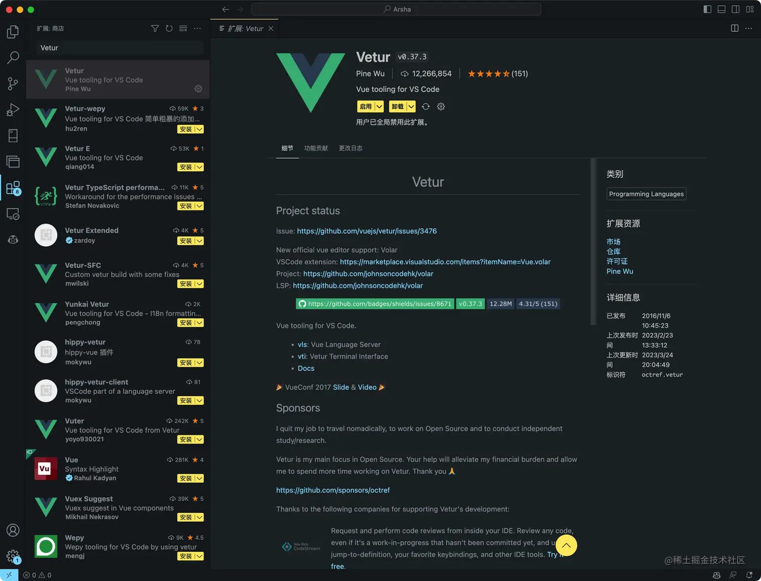The width and height of the screenshot is (761, 581).
Task: Open Run and Debug view
Action: 13,110
